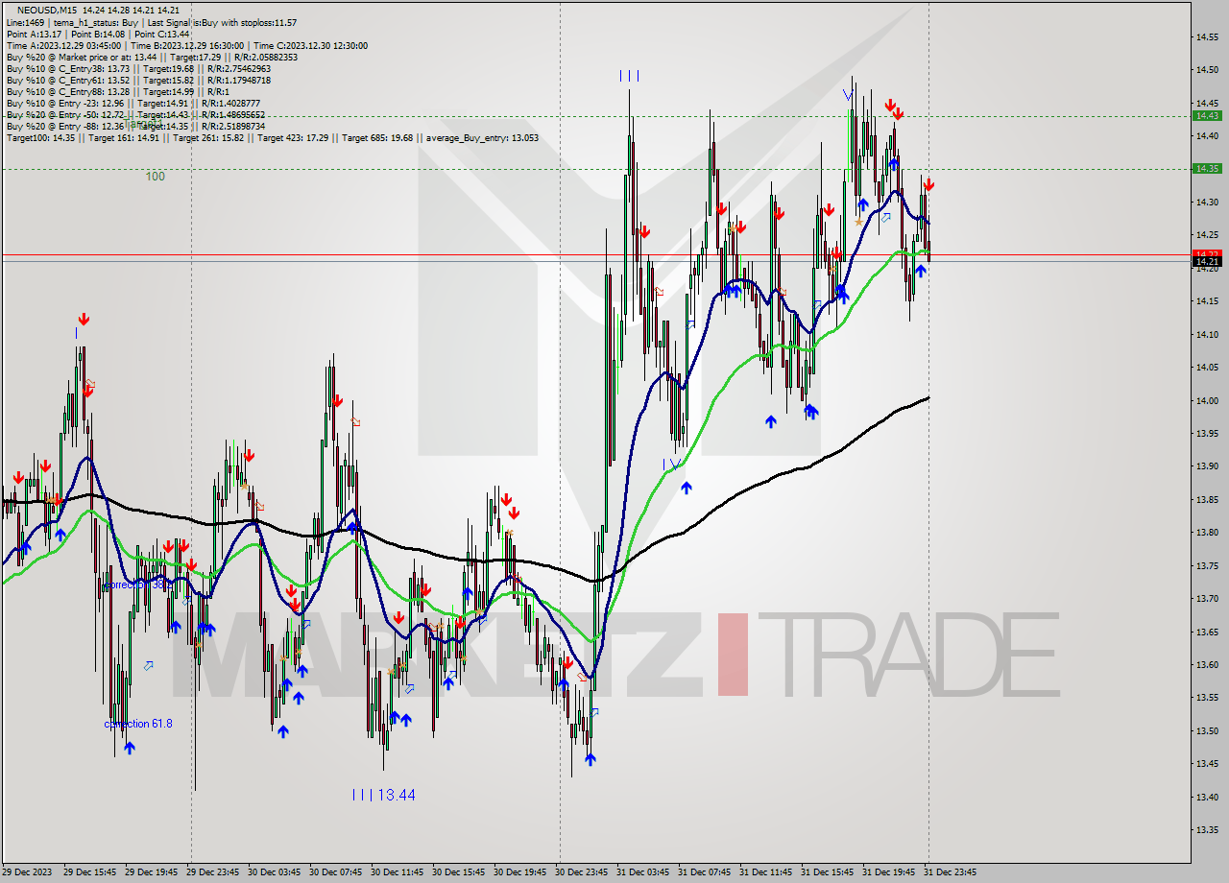1229x883 pixels.
Task: Click the green 14.35 price tag
Action: pyautogui.click(x=1207, y=168)
